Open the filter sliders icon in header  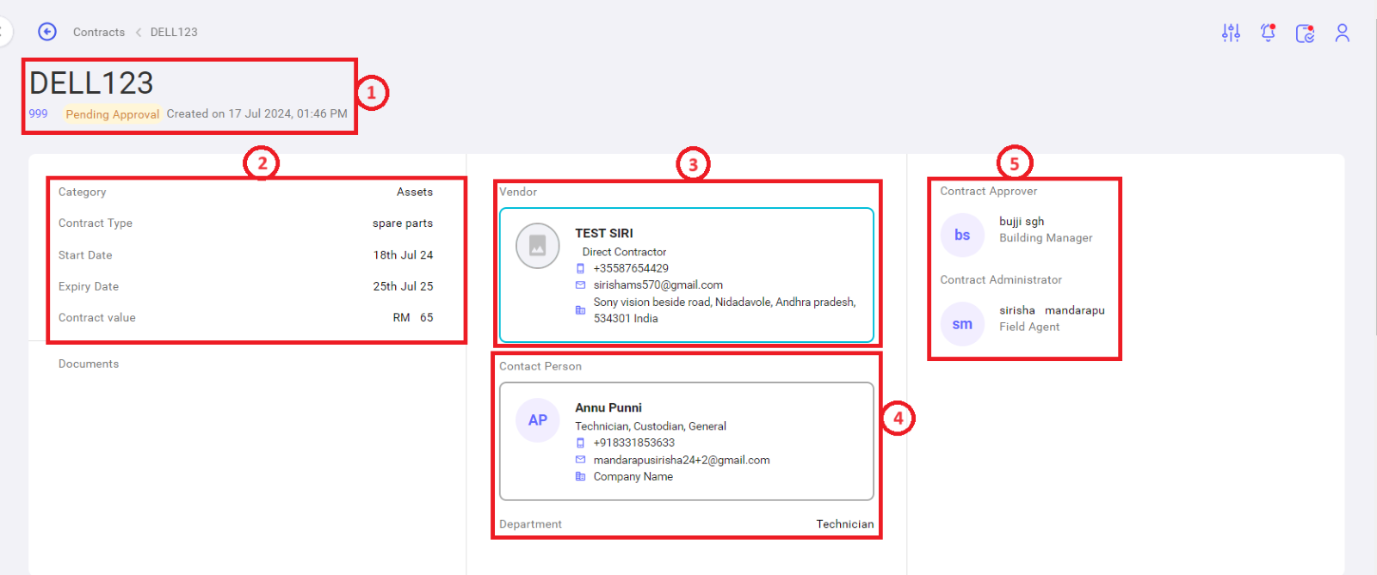[x=1232, y=33]
